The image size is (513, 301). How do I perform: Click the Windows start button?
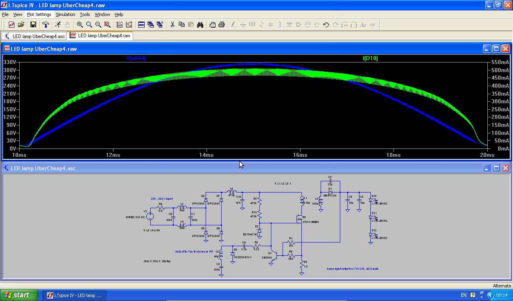click(x=19, y=295)
